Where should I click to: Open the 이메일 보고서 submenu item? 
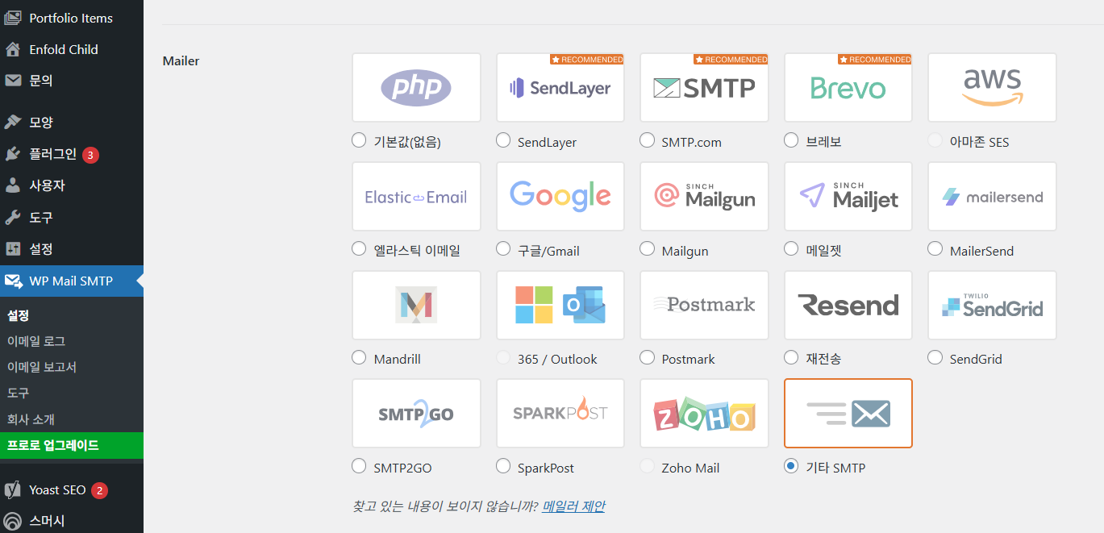click(42, 367)
